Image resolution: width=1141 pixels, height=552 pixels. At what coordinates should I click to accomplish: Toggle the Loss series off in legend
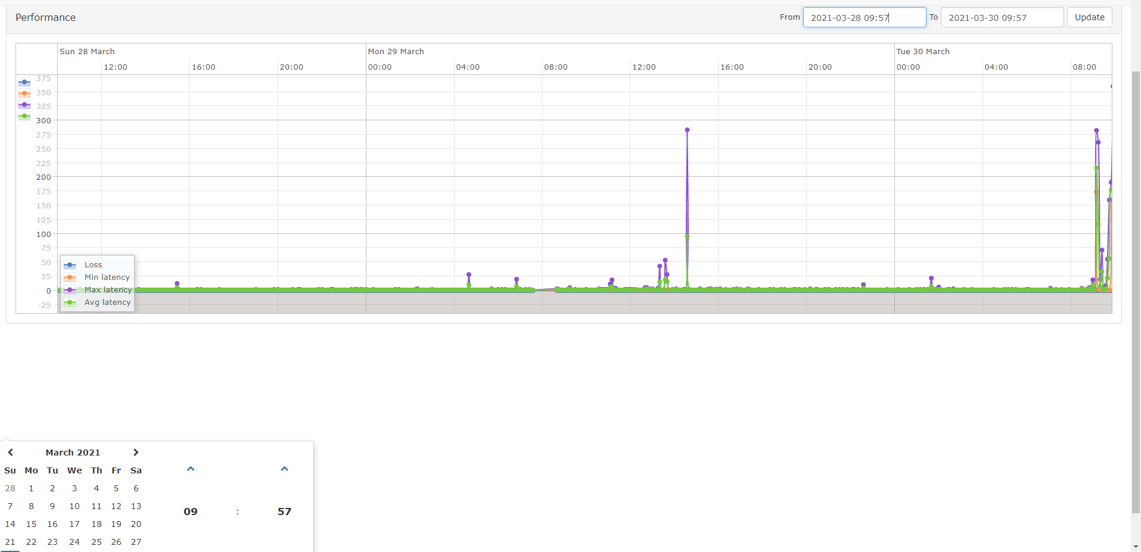click(x=93, y=264)
